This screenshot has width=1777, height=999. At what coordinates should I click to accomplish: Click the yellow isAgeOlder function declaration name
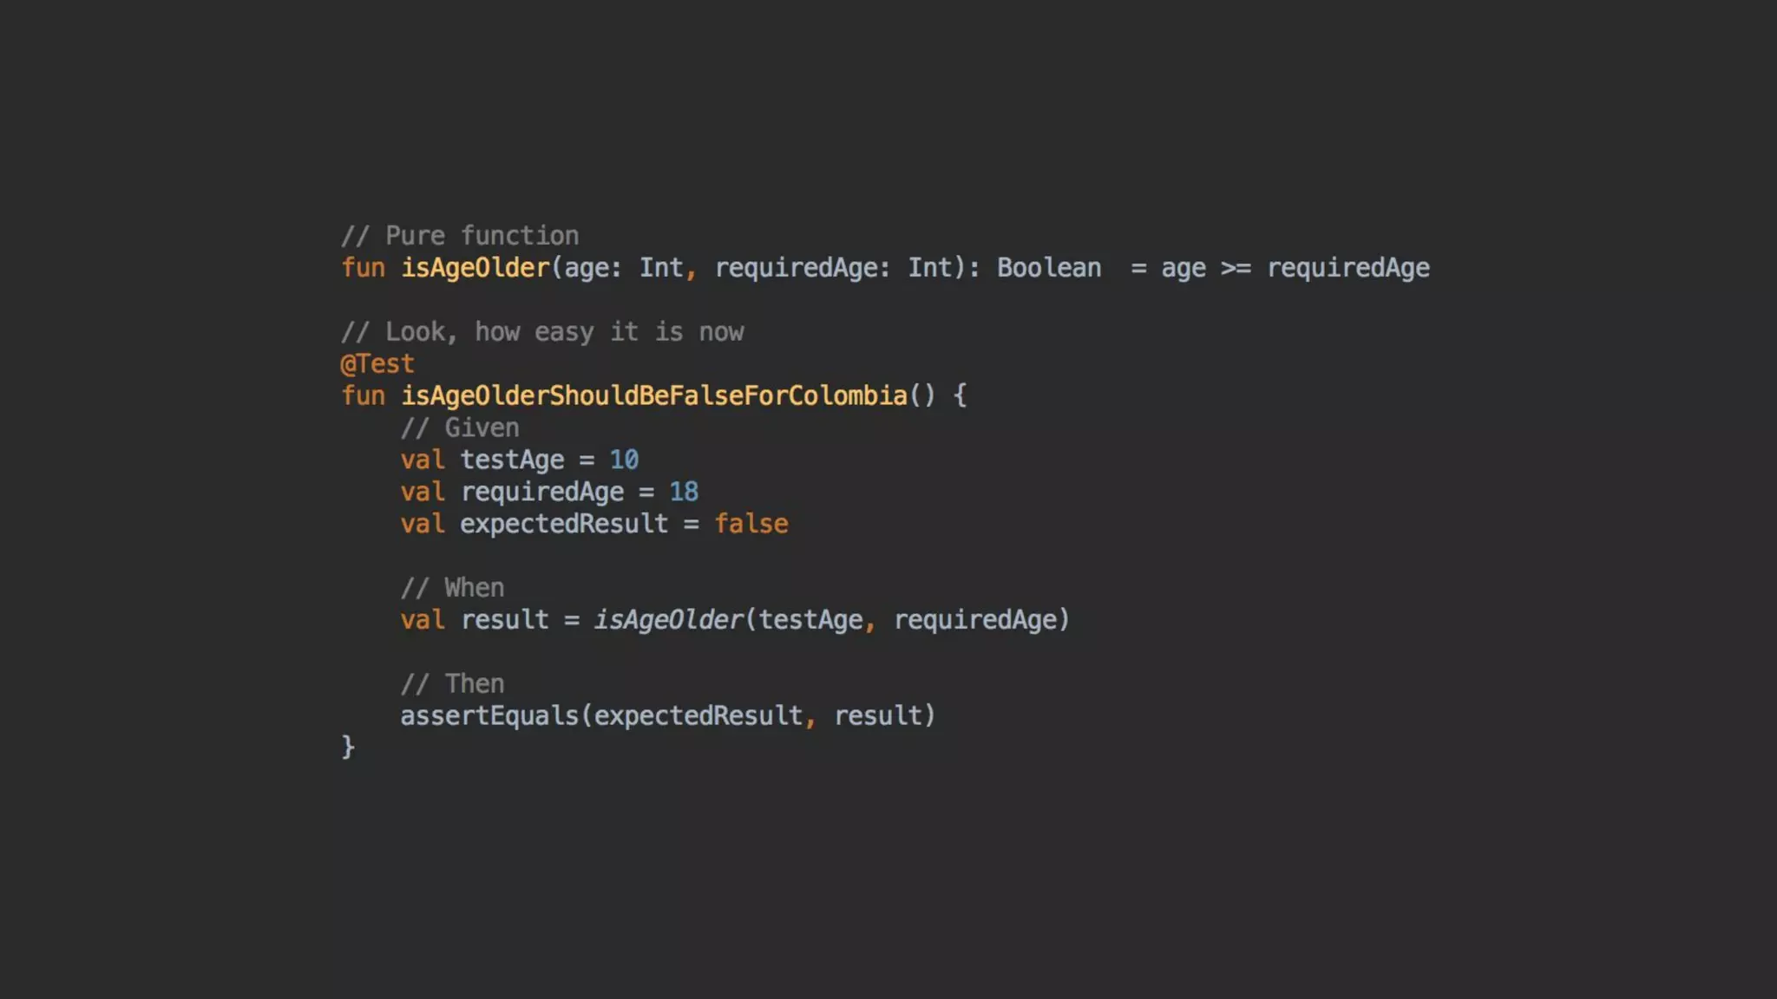pyautogui.click(x=475, y=268)
